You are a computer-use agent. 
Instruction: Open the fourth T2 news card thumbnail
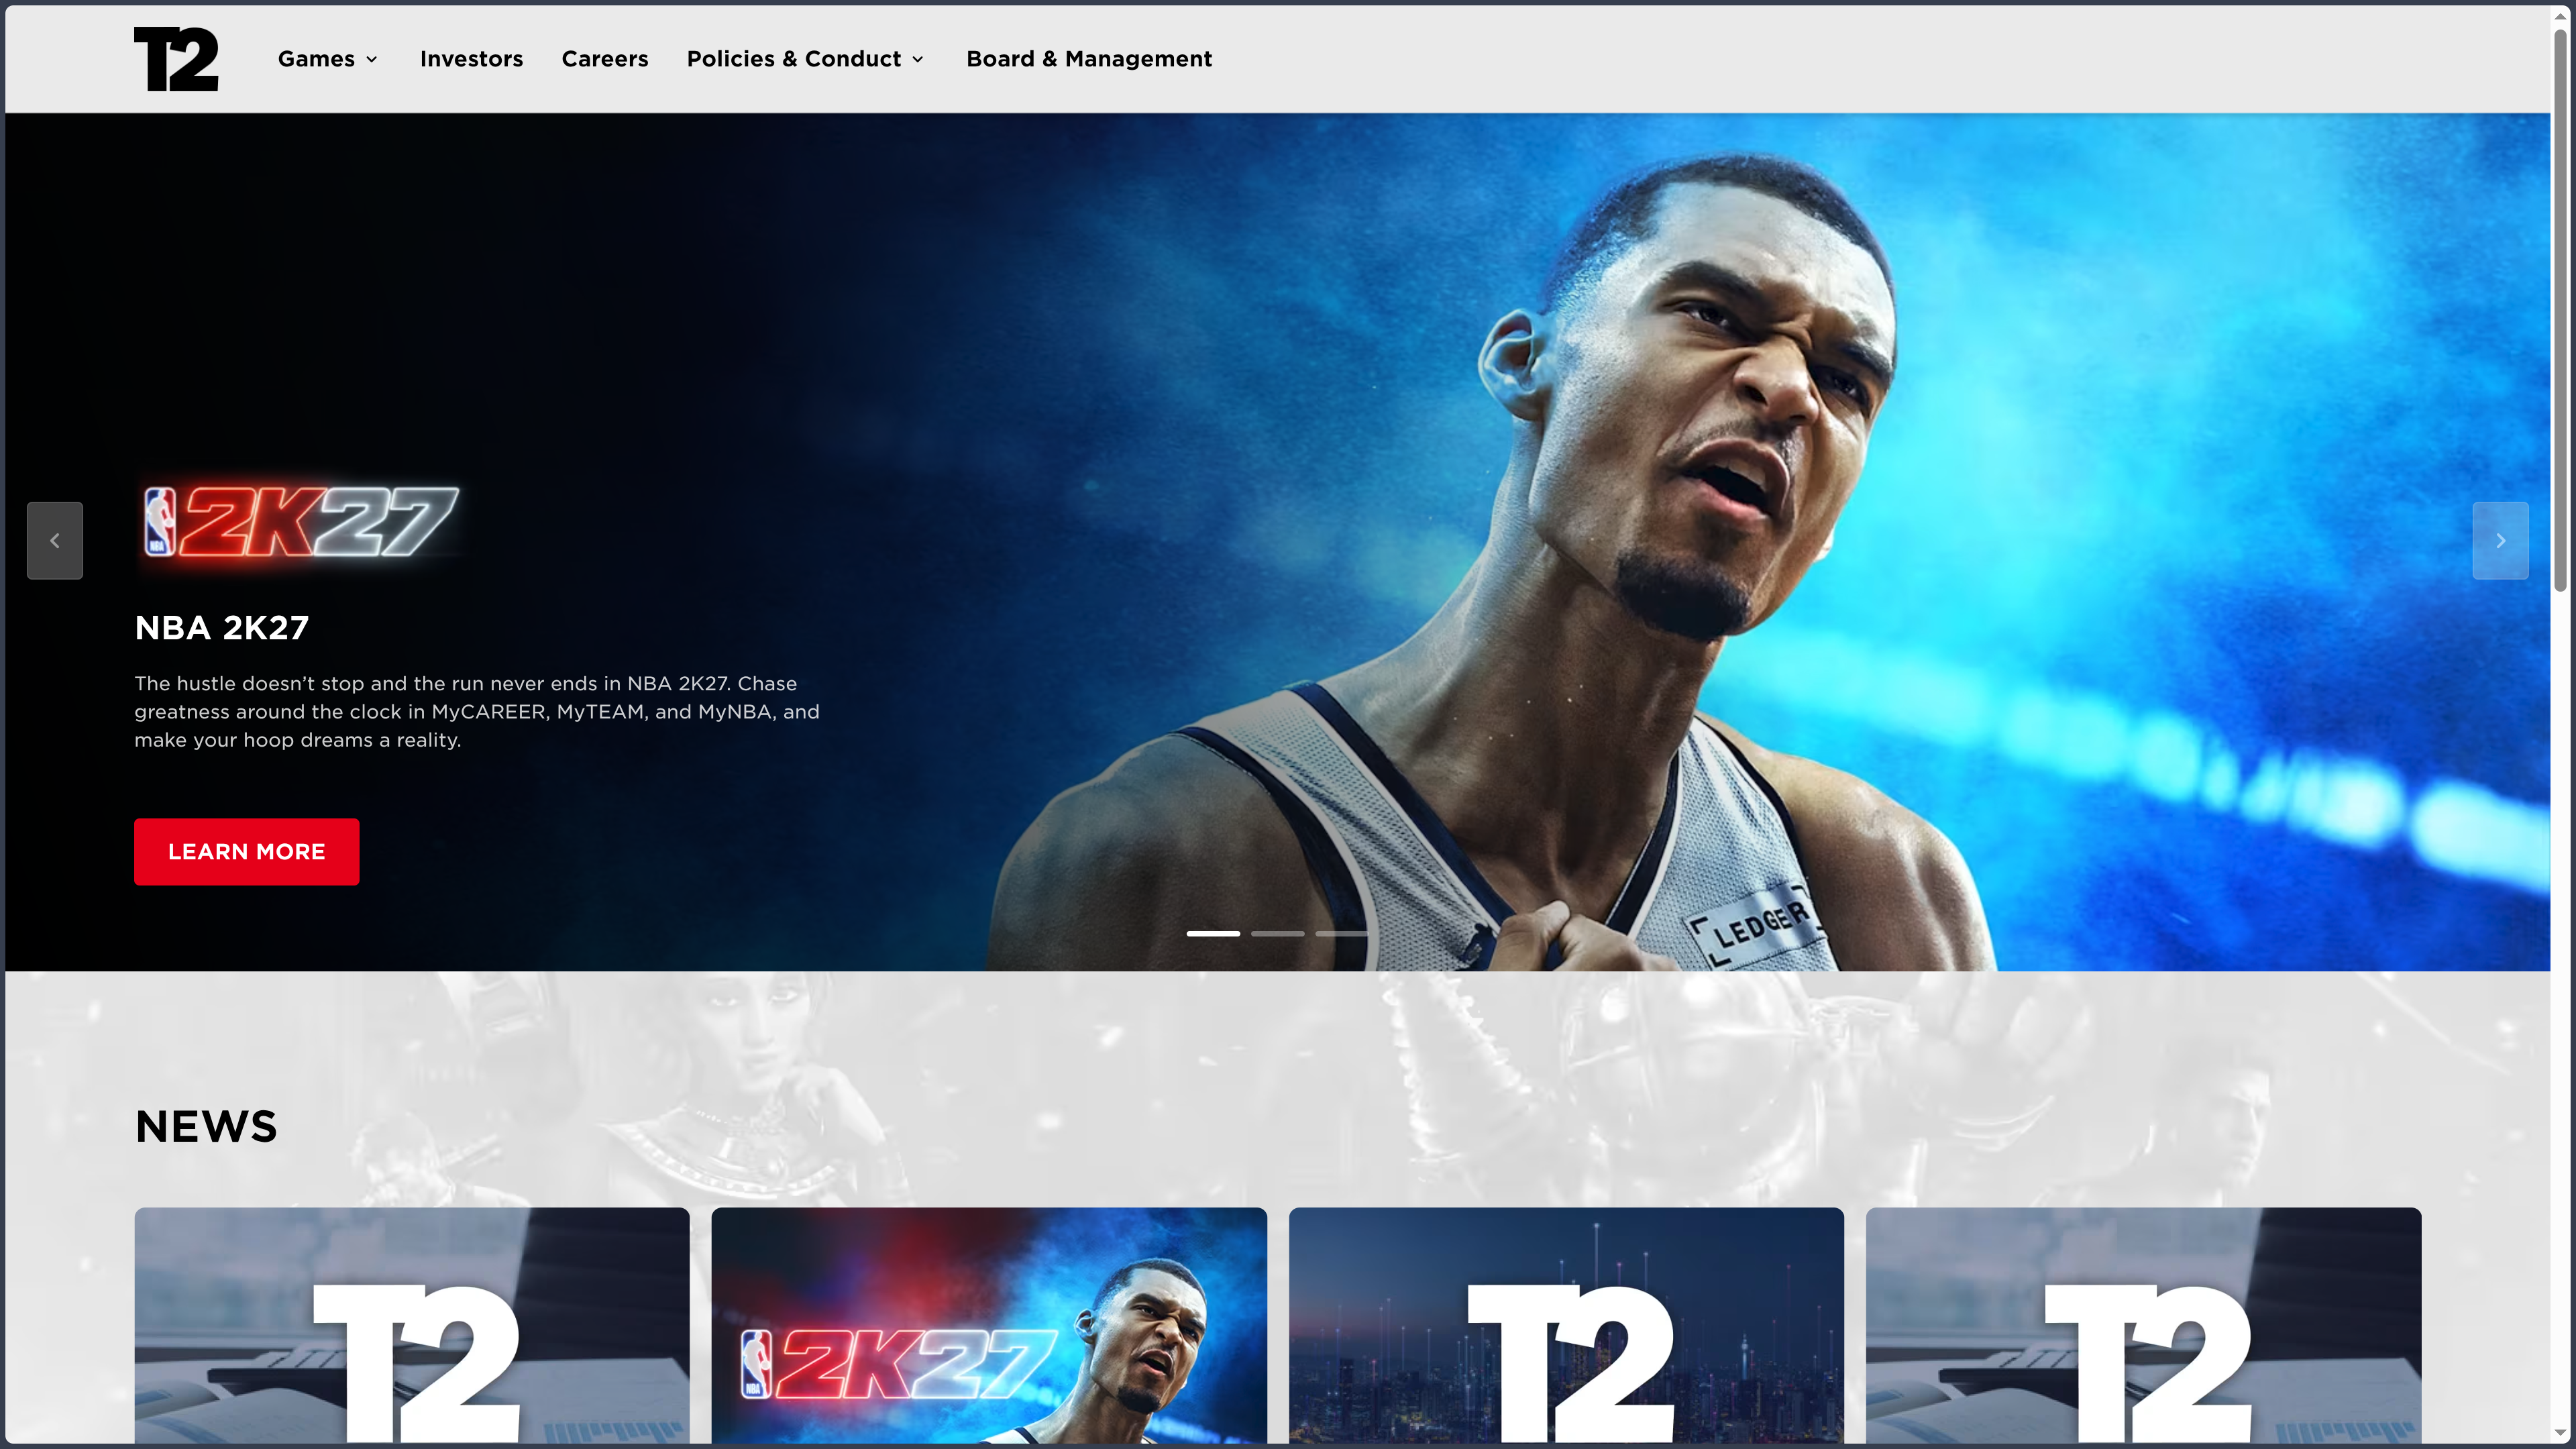pyautogui.click(x=2143, y=1325)
